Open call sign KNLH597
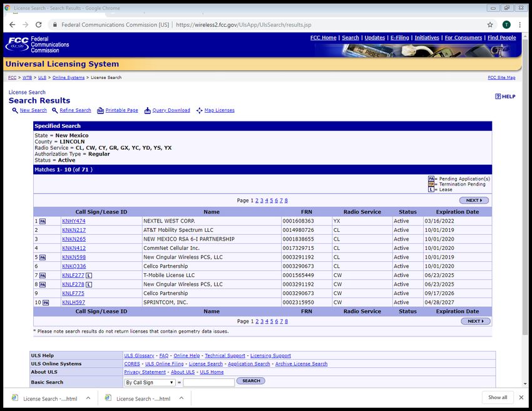Screen dimensions: 532x411 [x=74, y=303]
